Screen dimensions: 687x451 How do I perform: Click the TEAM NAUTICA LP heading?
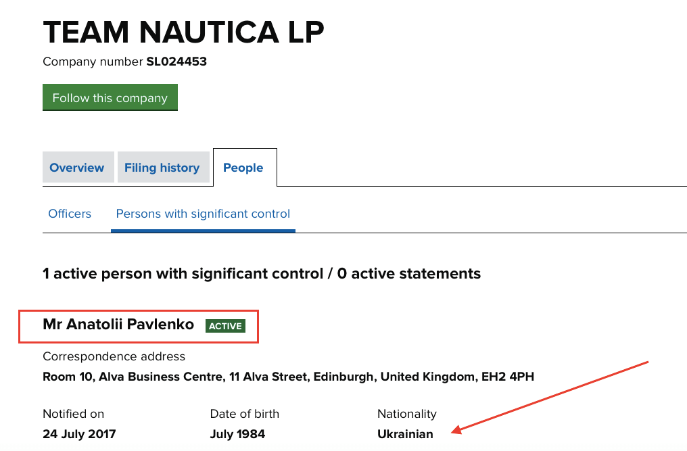[x=183, y=31]
